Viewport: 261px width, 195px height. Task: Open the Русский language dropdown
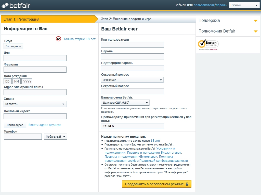click(x=244, y=5)
